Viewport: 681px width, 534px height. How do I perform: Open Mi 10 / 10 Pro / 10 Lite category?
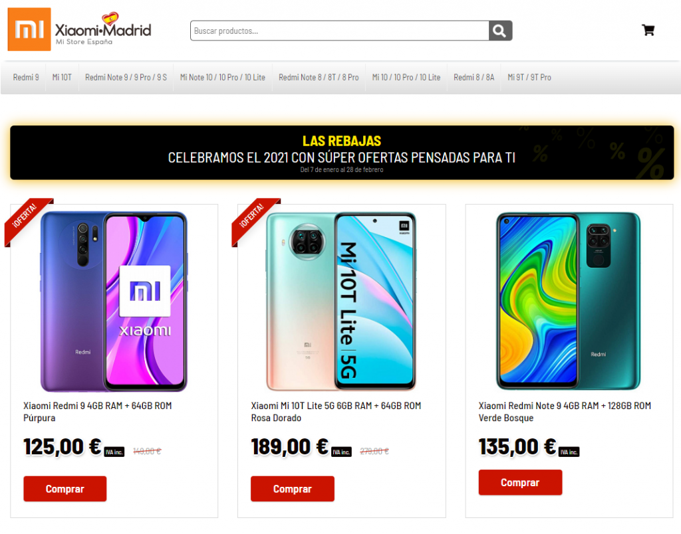point(406,77)
